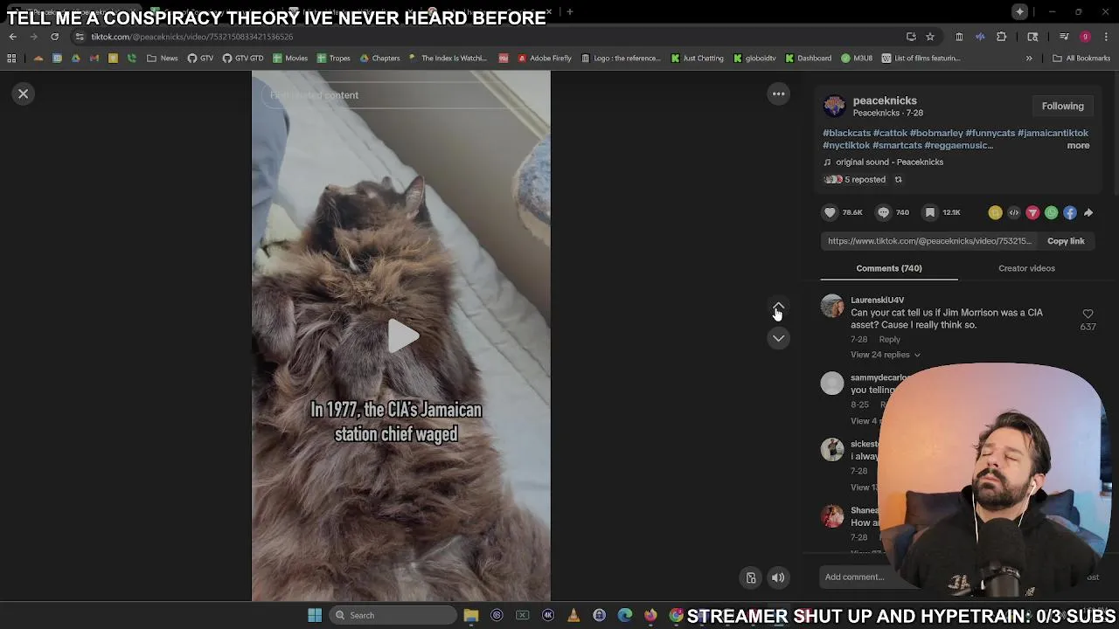Screen dimensions: 1119x629
Task: Open the Movies bookmark
Action: (290, 59)
